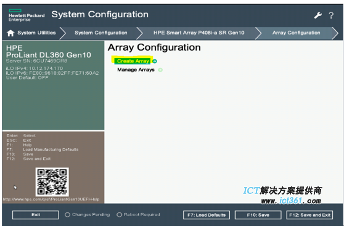Click F12: Save and Exit button

(309, 215)
